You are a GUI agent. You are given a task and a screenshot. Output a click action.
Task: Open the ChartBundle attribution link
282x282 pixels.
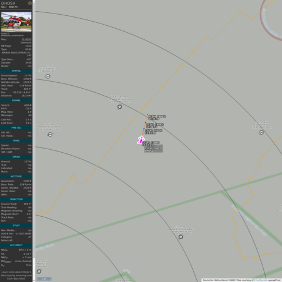[x=261, y=280]
